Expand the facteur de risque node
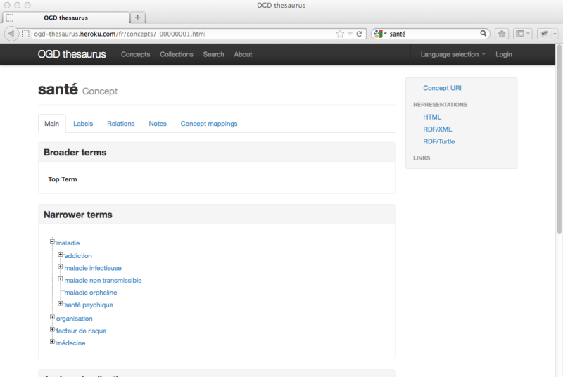This screenshot has height=377, width=563. coord(52,329)
